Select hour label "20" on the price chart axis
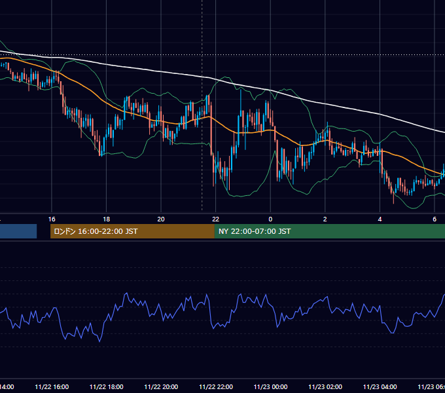 tap(161, 219)
